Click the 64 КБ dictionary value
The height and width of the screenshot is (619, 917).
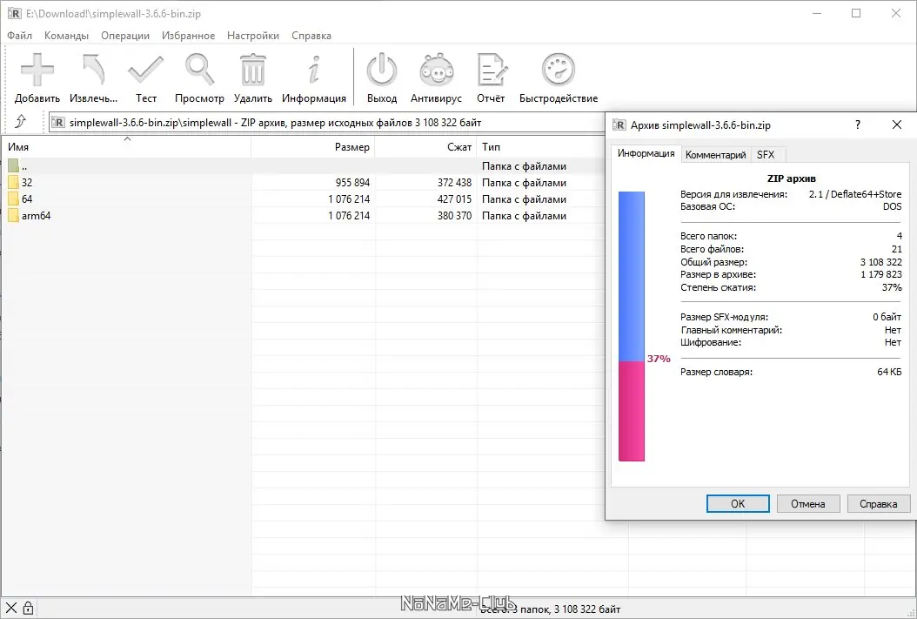point(889,372)
